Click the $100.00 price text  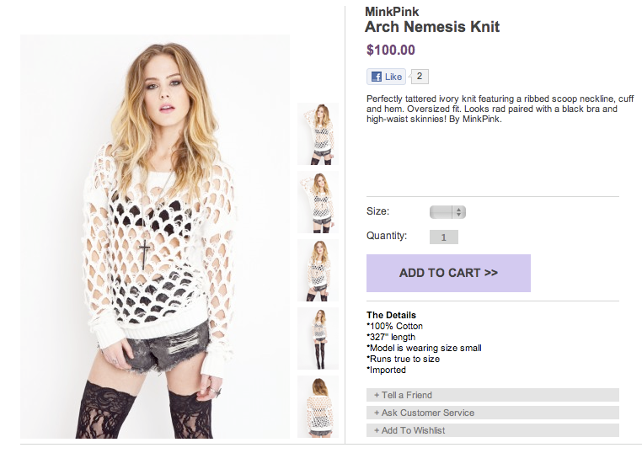coord(391,51)
